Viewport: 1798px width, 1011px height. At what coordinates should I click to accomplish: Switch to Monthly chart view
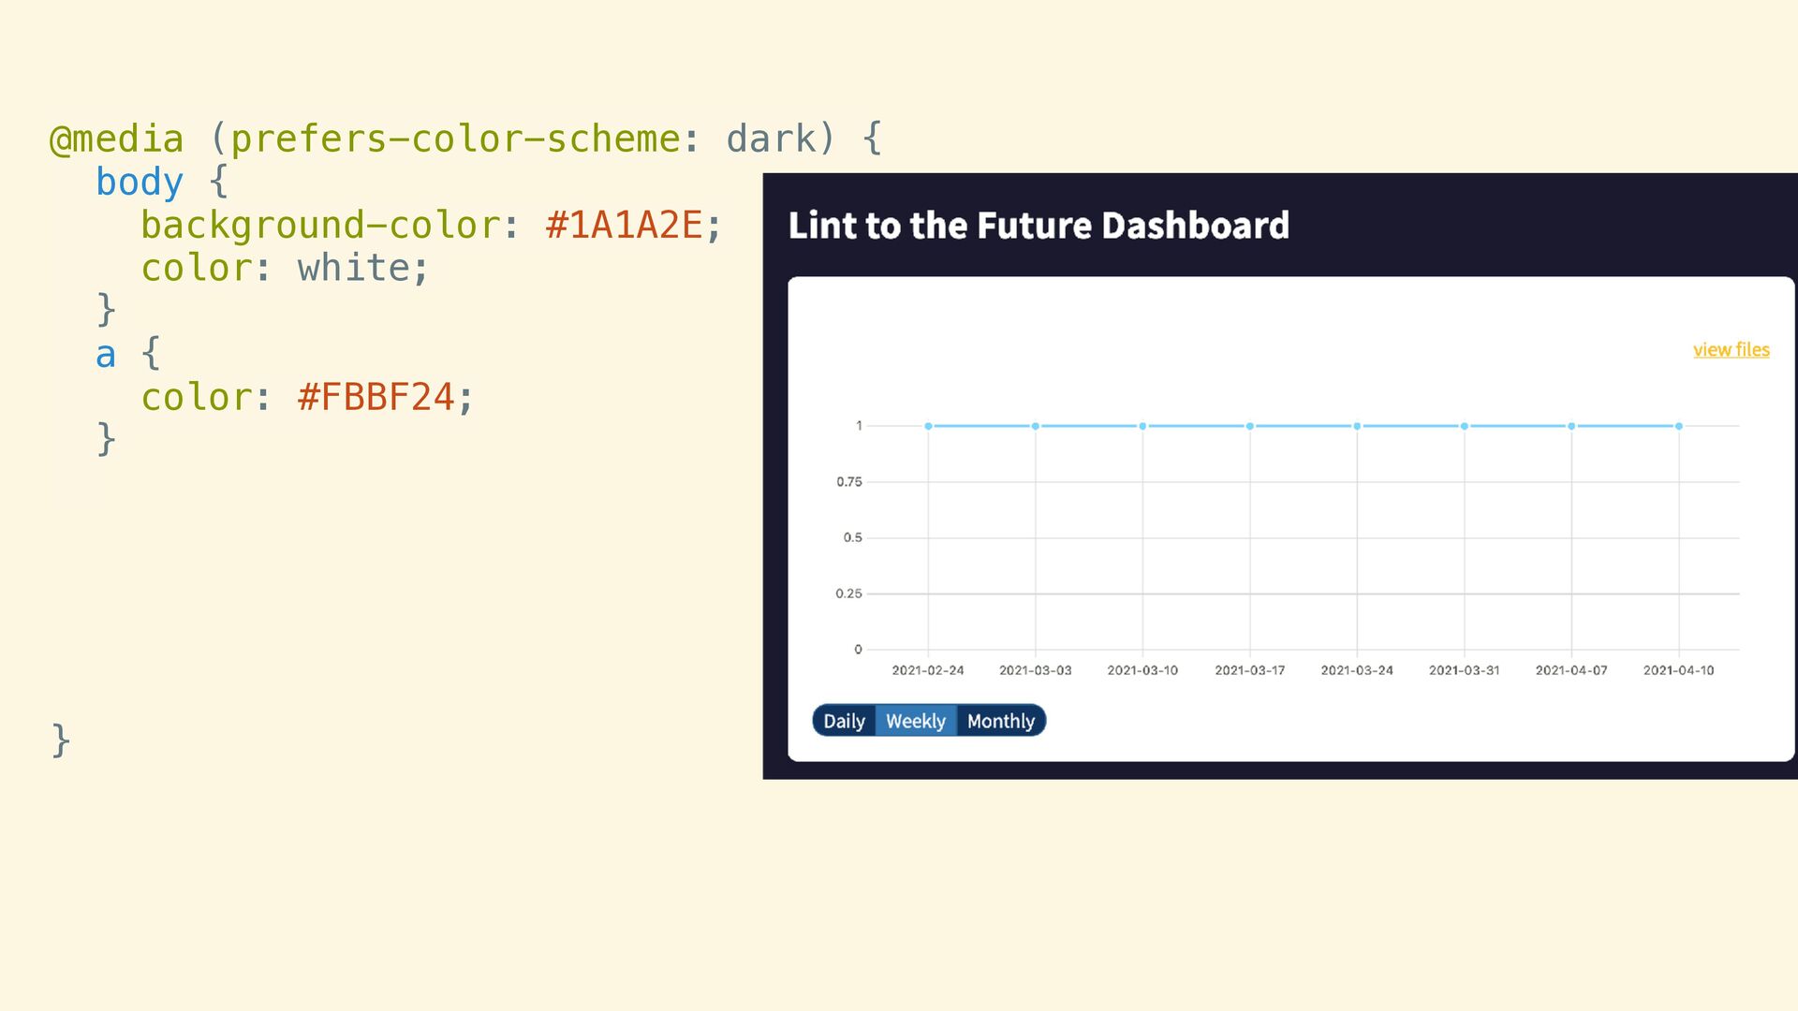click(1001, 721)
